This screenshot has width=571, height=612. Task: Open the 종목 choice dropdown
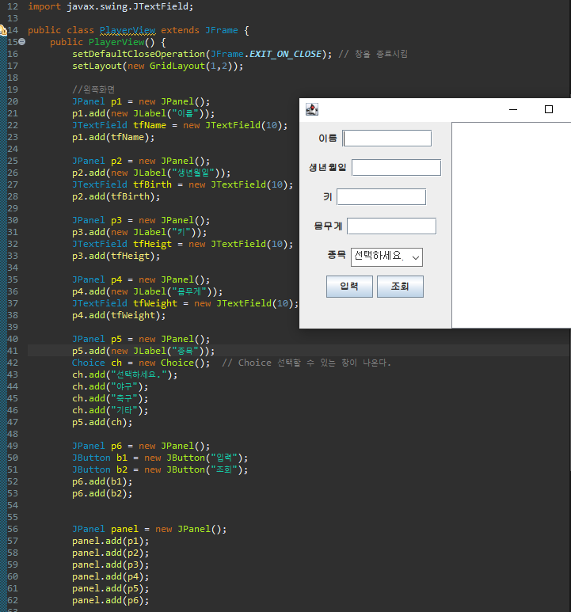pyautogui.click(x=386, y=257)
